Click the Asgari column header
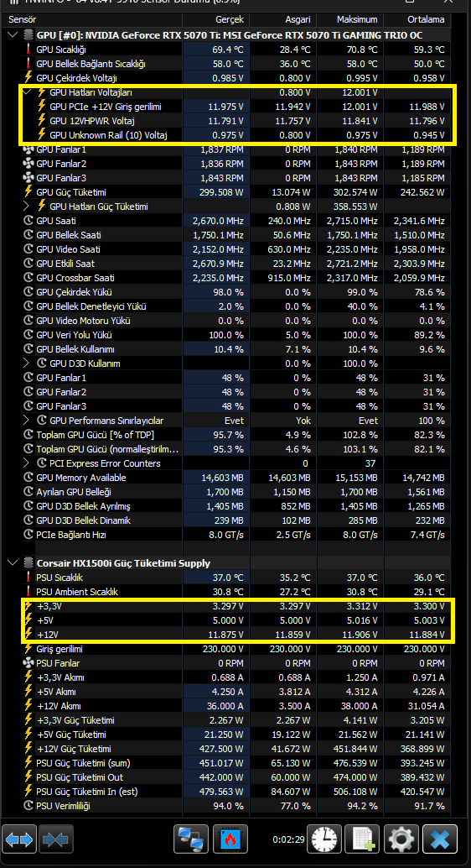The width and height of the screenshot is (471, 868). click(x=298, y=19)
